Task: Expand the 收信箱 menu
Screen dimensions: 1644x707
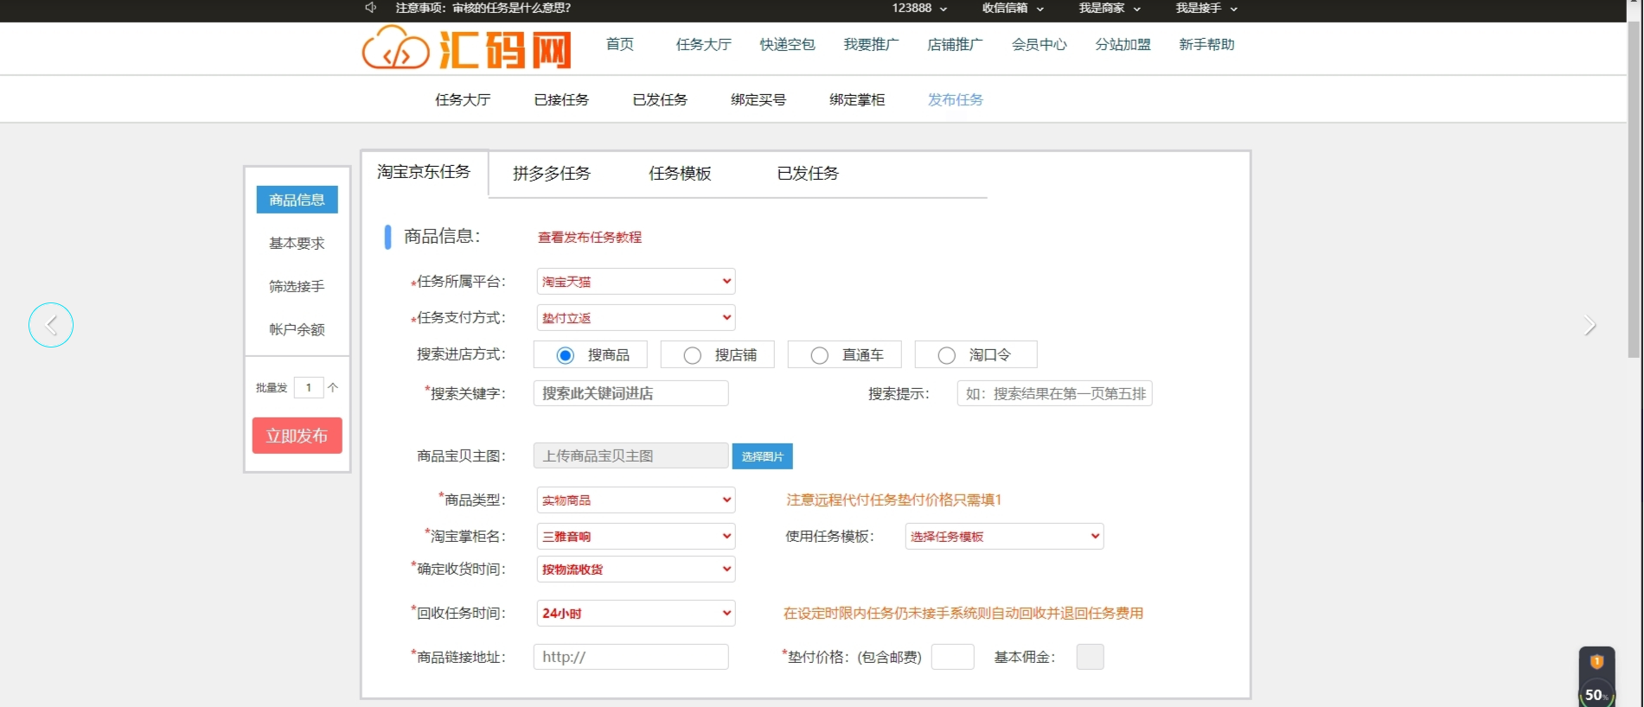Action: [1013, 8]
